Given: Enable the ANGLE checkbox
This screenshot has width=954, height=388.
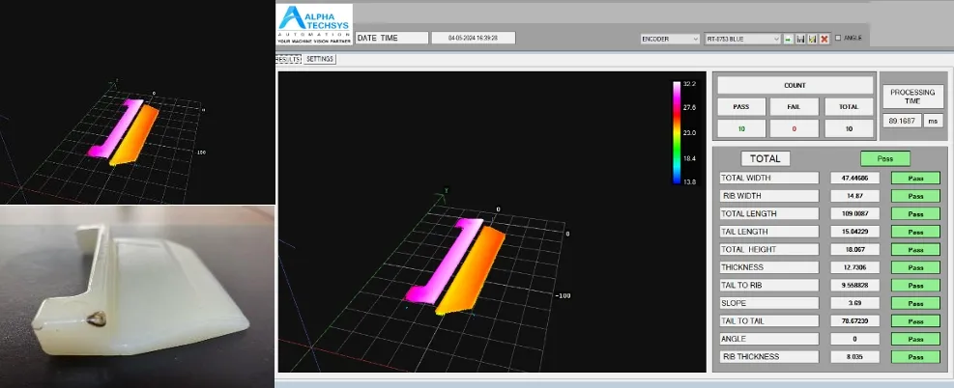Looking at the screenshot, I should (x=838, y=39).
